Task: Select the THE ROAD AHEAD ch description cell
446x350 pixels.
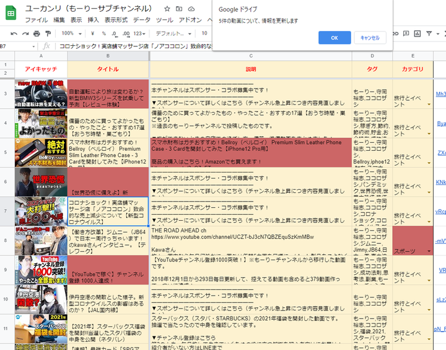Action: pos(251,241)
